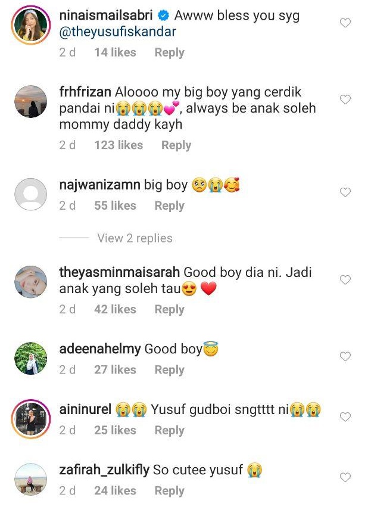The image size is (371, 510).
Task: Reply to zafirah_zulkifly's comment
Action: [169, 490]
